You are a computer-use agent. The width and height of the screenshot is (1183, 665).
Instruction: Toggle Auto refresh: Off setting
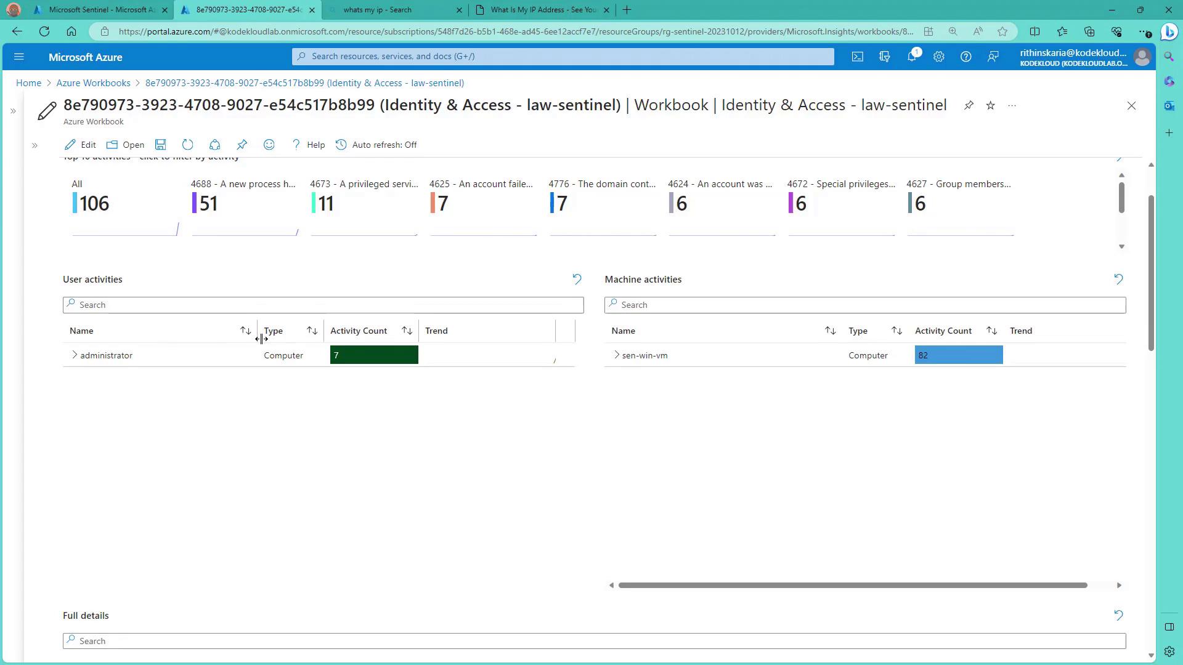coord(376,145)
